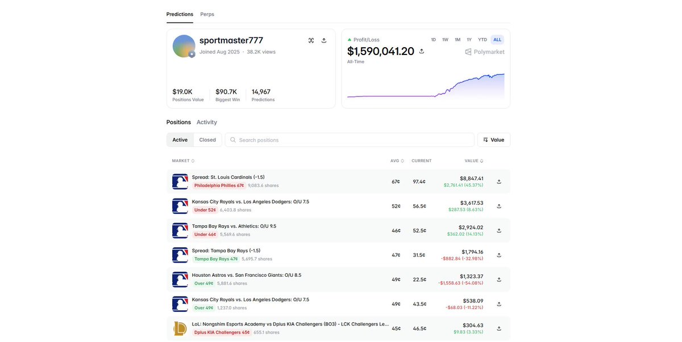682x342 pixels.
Task: Open the Tampa Bay Rays vs. Athletics: O/U 9.5 market
Action: pos(234,226)
